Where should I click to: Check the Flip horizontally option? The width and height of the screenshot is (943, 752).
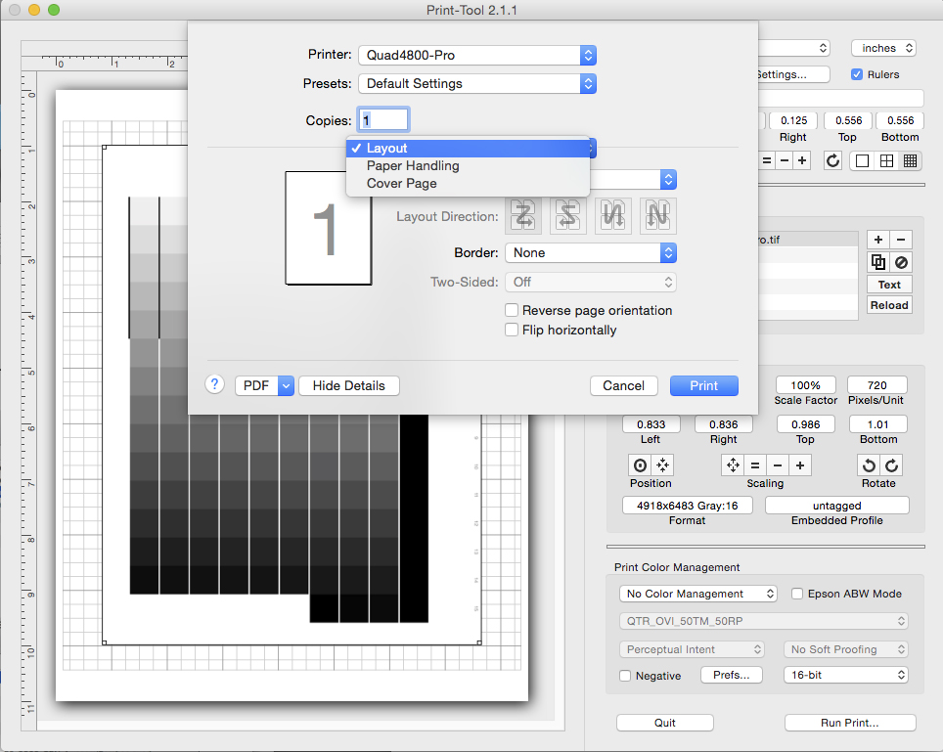[512, 330]
